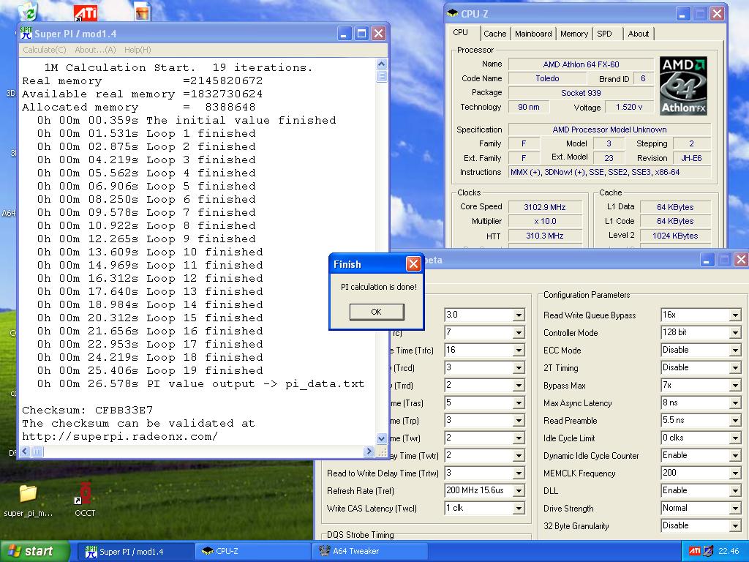Image resolution: width=749 pixels, height=562 pixels.
Task: Expand the DLL dropdown in A64 Tweaker
Action: (x=736, y=491)
